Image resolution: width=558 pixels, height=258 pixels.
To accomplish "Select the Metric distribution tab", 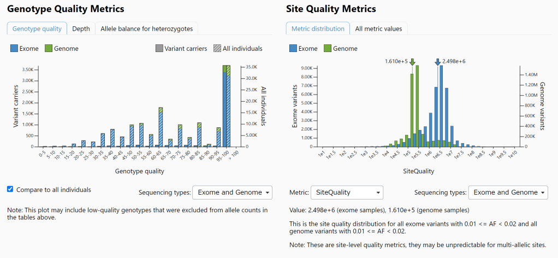I will click(318, 28).
